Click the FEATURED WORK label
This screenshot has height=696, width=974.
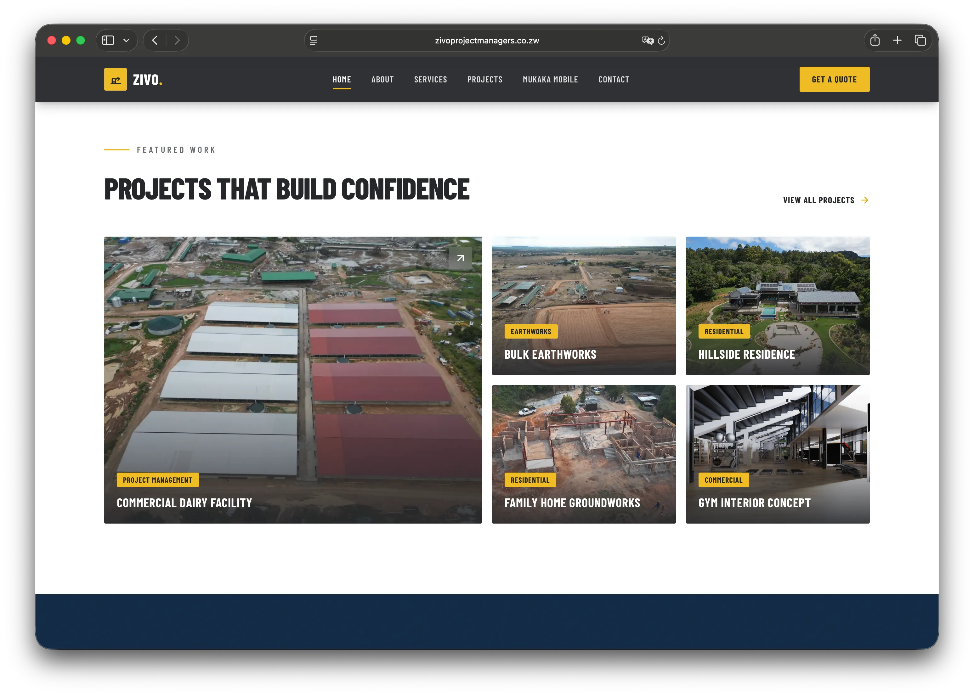coord(176,150)
